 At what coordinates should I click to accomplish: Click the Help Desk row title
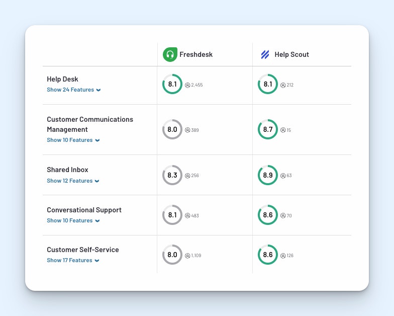(x=62, y=80)
